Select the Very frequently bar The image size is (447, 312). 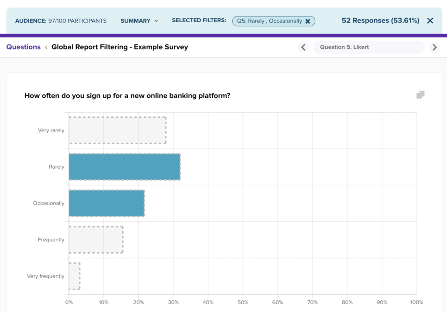[74, 276]
